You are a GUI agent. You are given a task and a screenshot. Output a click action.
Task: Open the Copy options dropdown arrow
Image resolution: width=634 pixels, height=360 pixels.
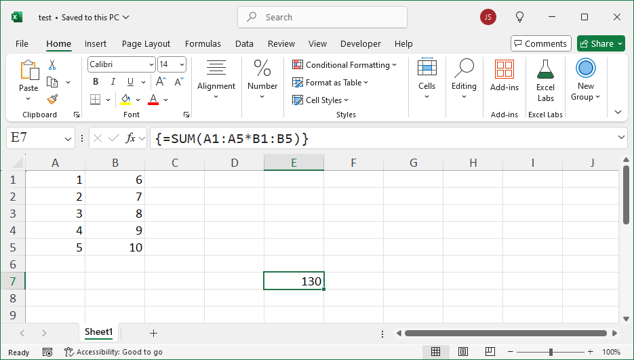tap(68, 82)
